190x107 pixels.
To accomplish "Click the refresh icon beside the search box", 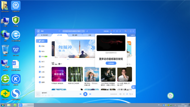I will [59, 31].
